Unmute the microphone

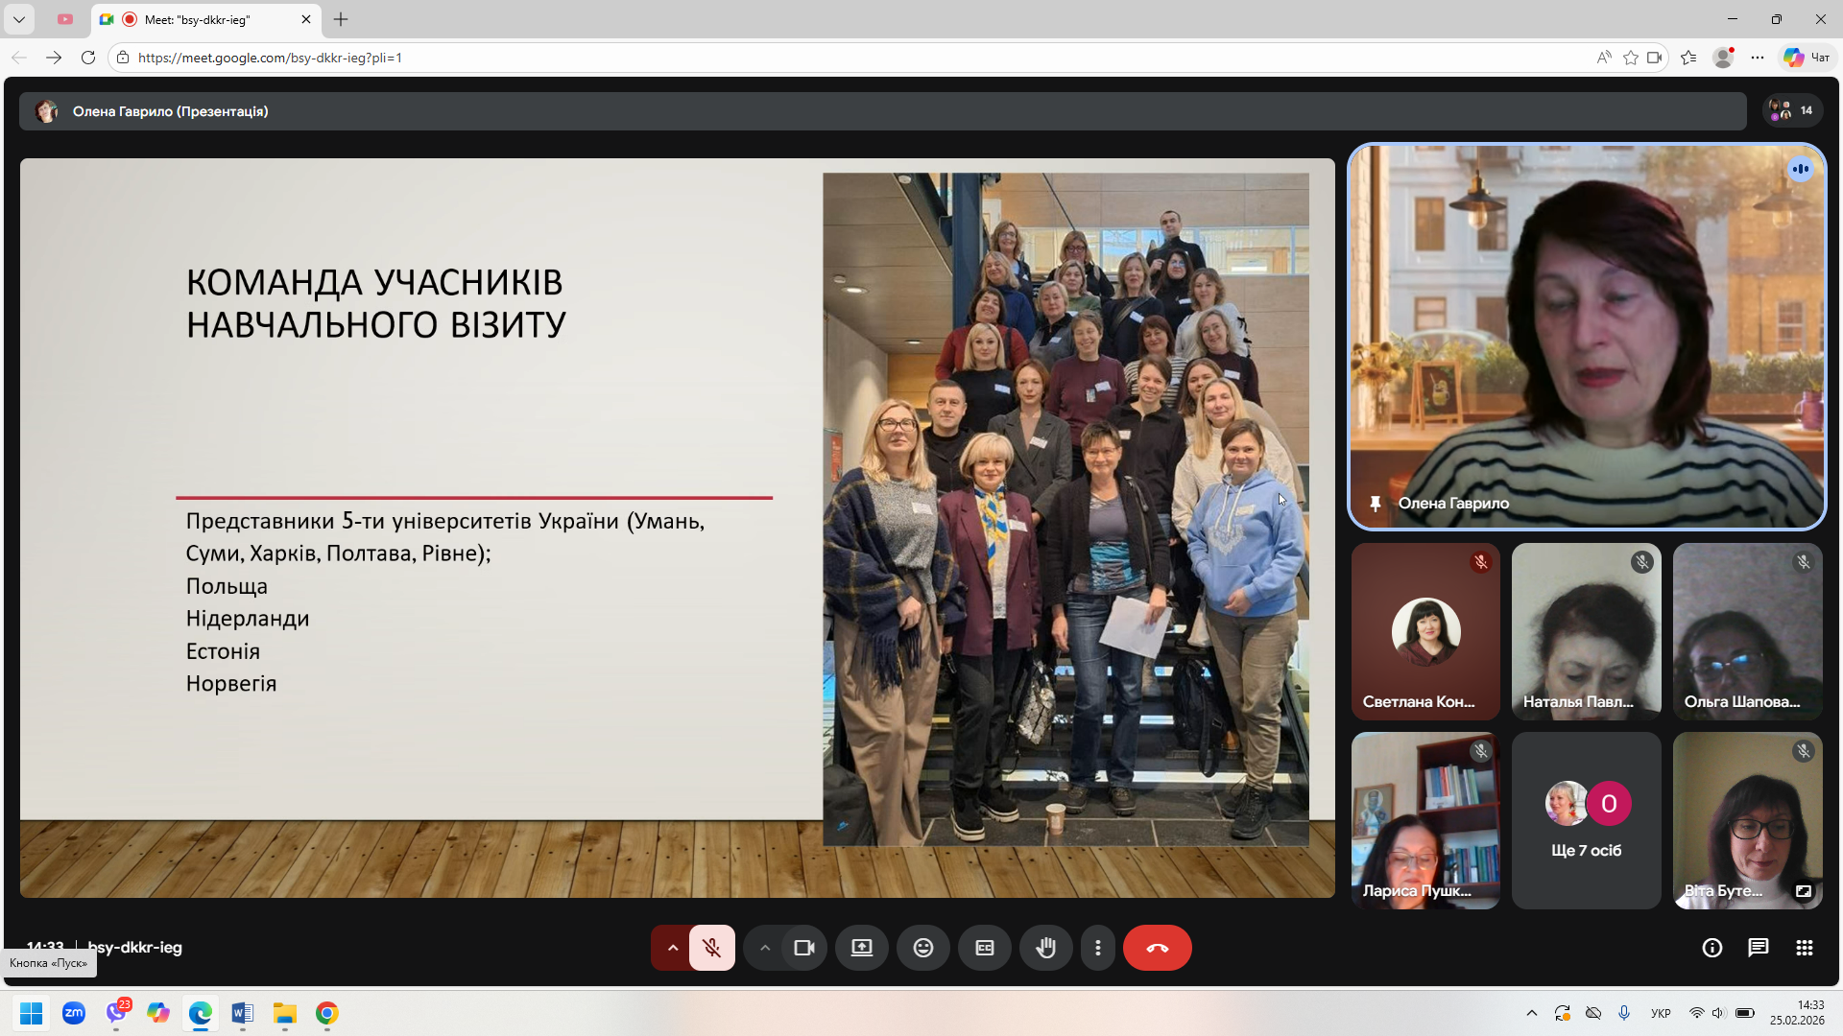[711, 948]
